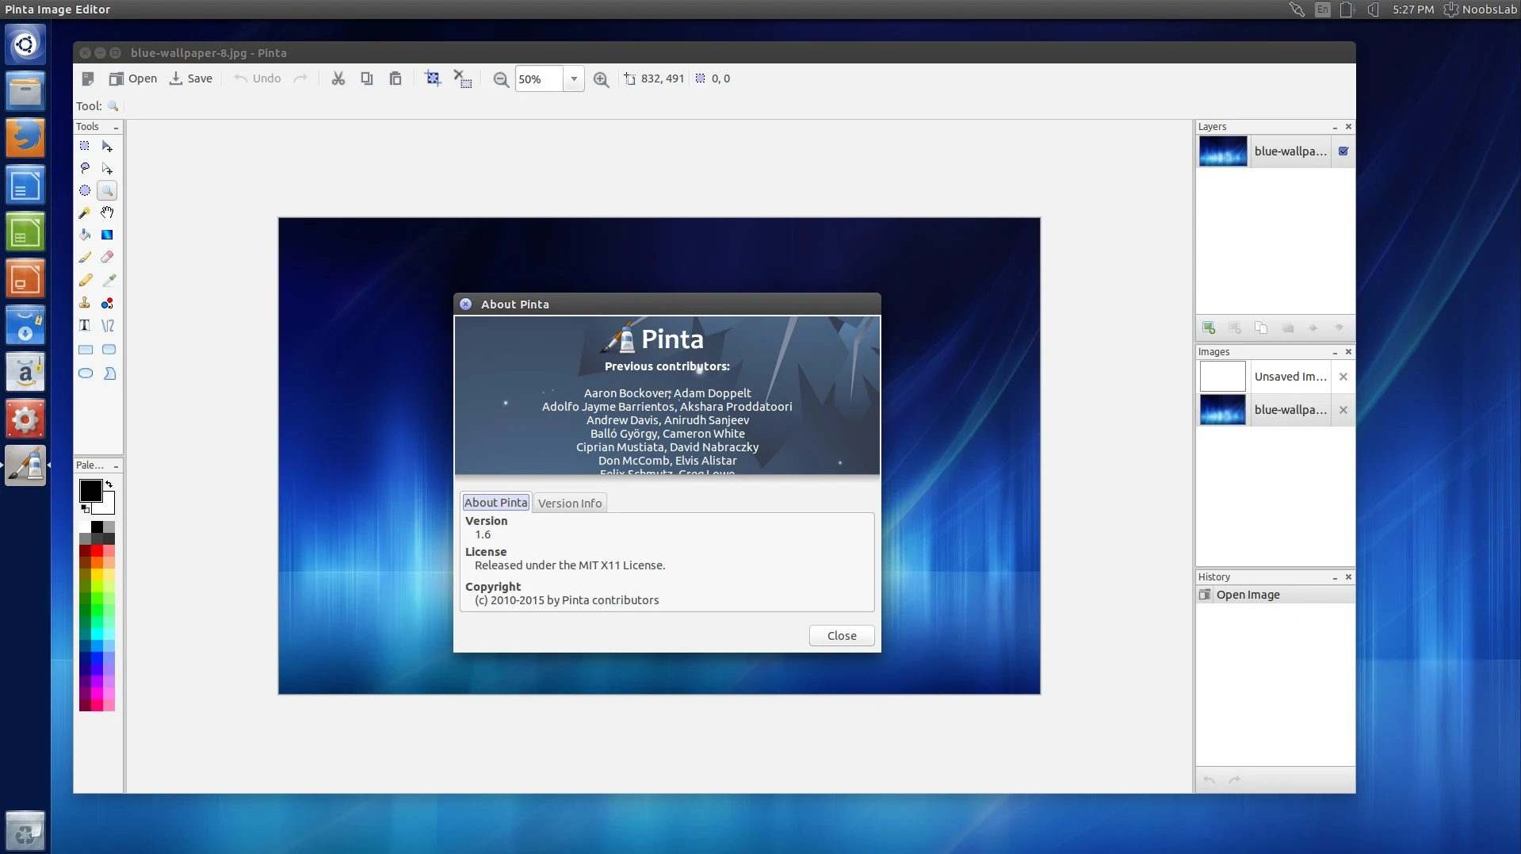The height and width of the screenshot is (854, 1521).
Task: Open the Ubuntu Dash launcher
Action: pos(25,44)
